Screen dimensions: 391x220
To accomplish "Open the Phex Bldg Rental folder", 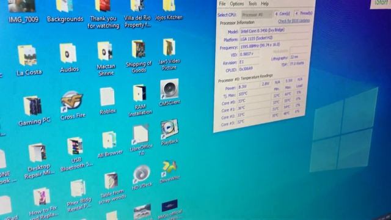I will coord(78,197).
